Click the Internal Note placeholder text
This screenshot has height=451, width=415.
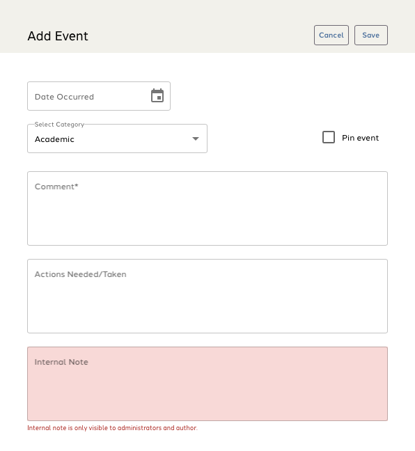point(61,362)
